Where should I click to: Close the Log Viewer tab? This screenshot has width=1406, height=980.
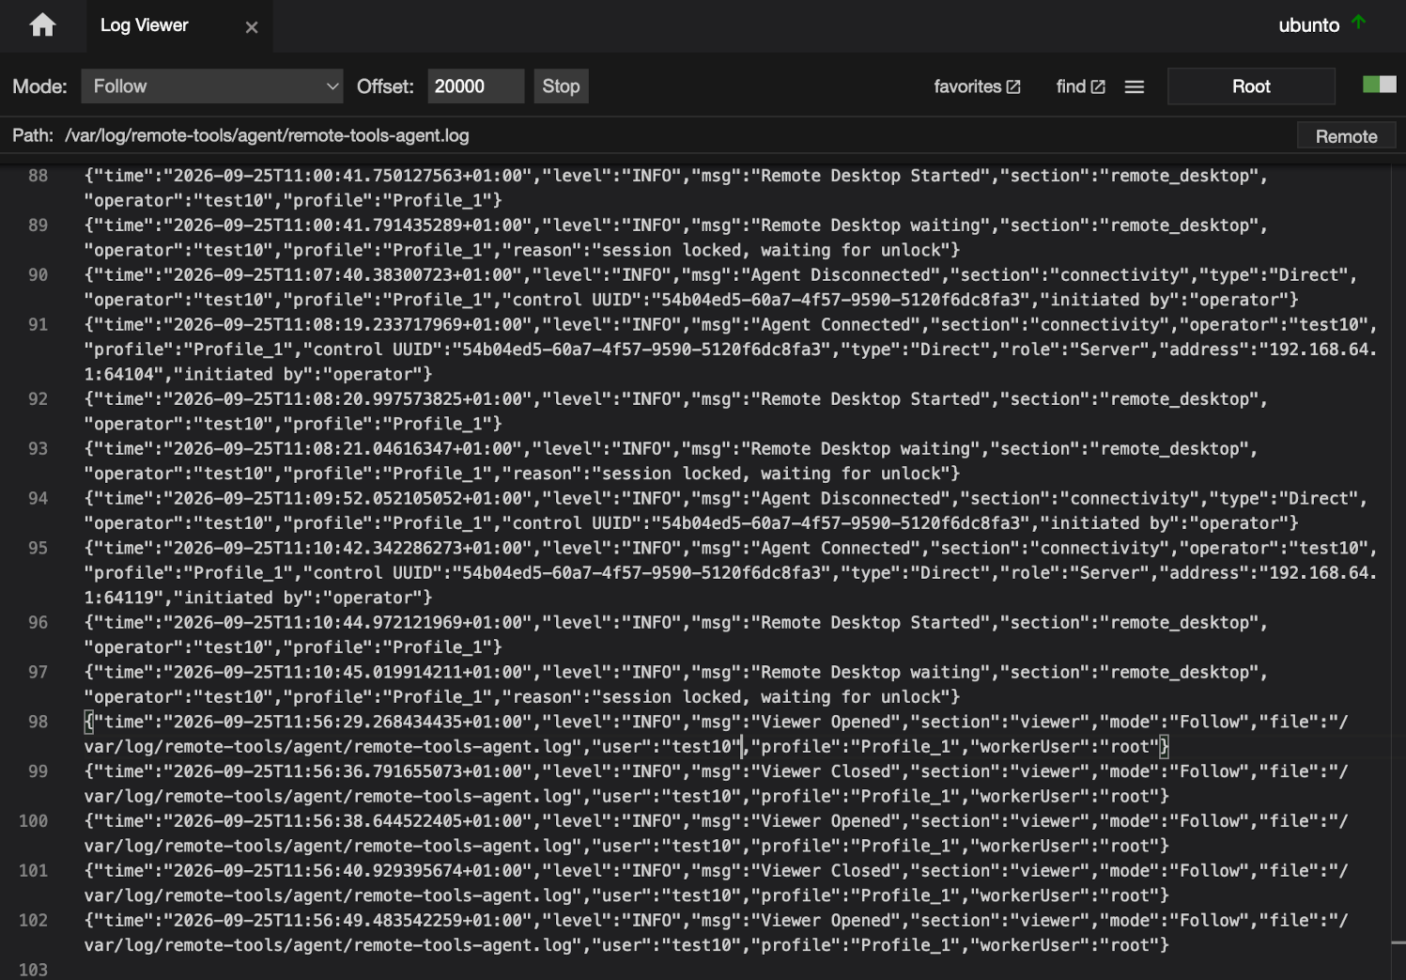click(x=252, y=27)
